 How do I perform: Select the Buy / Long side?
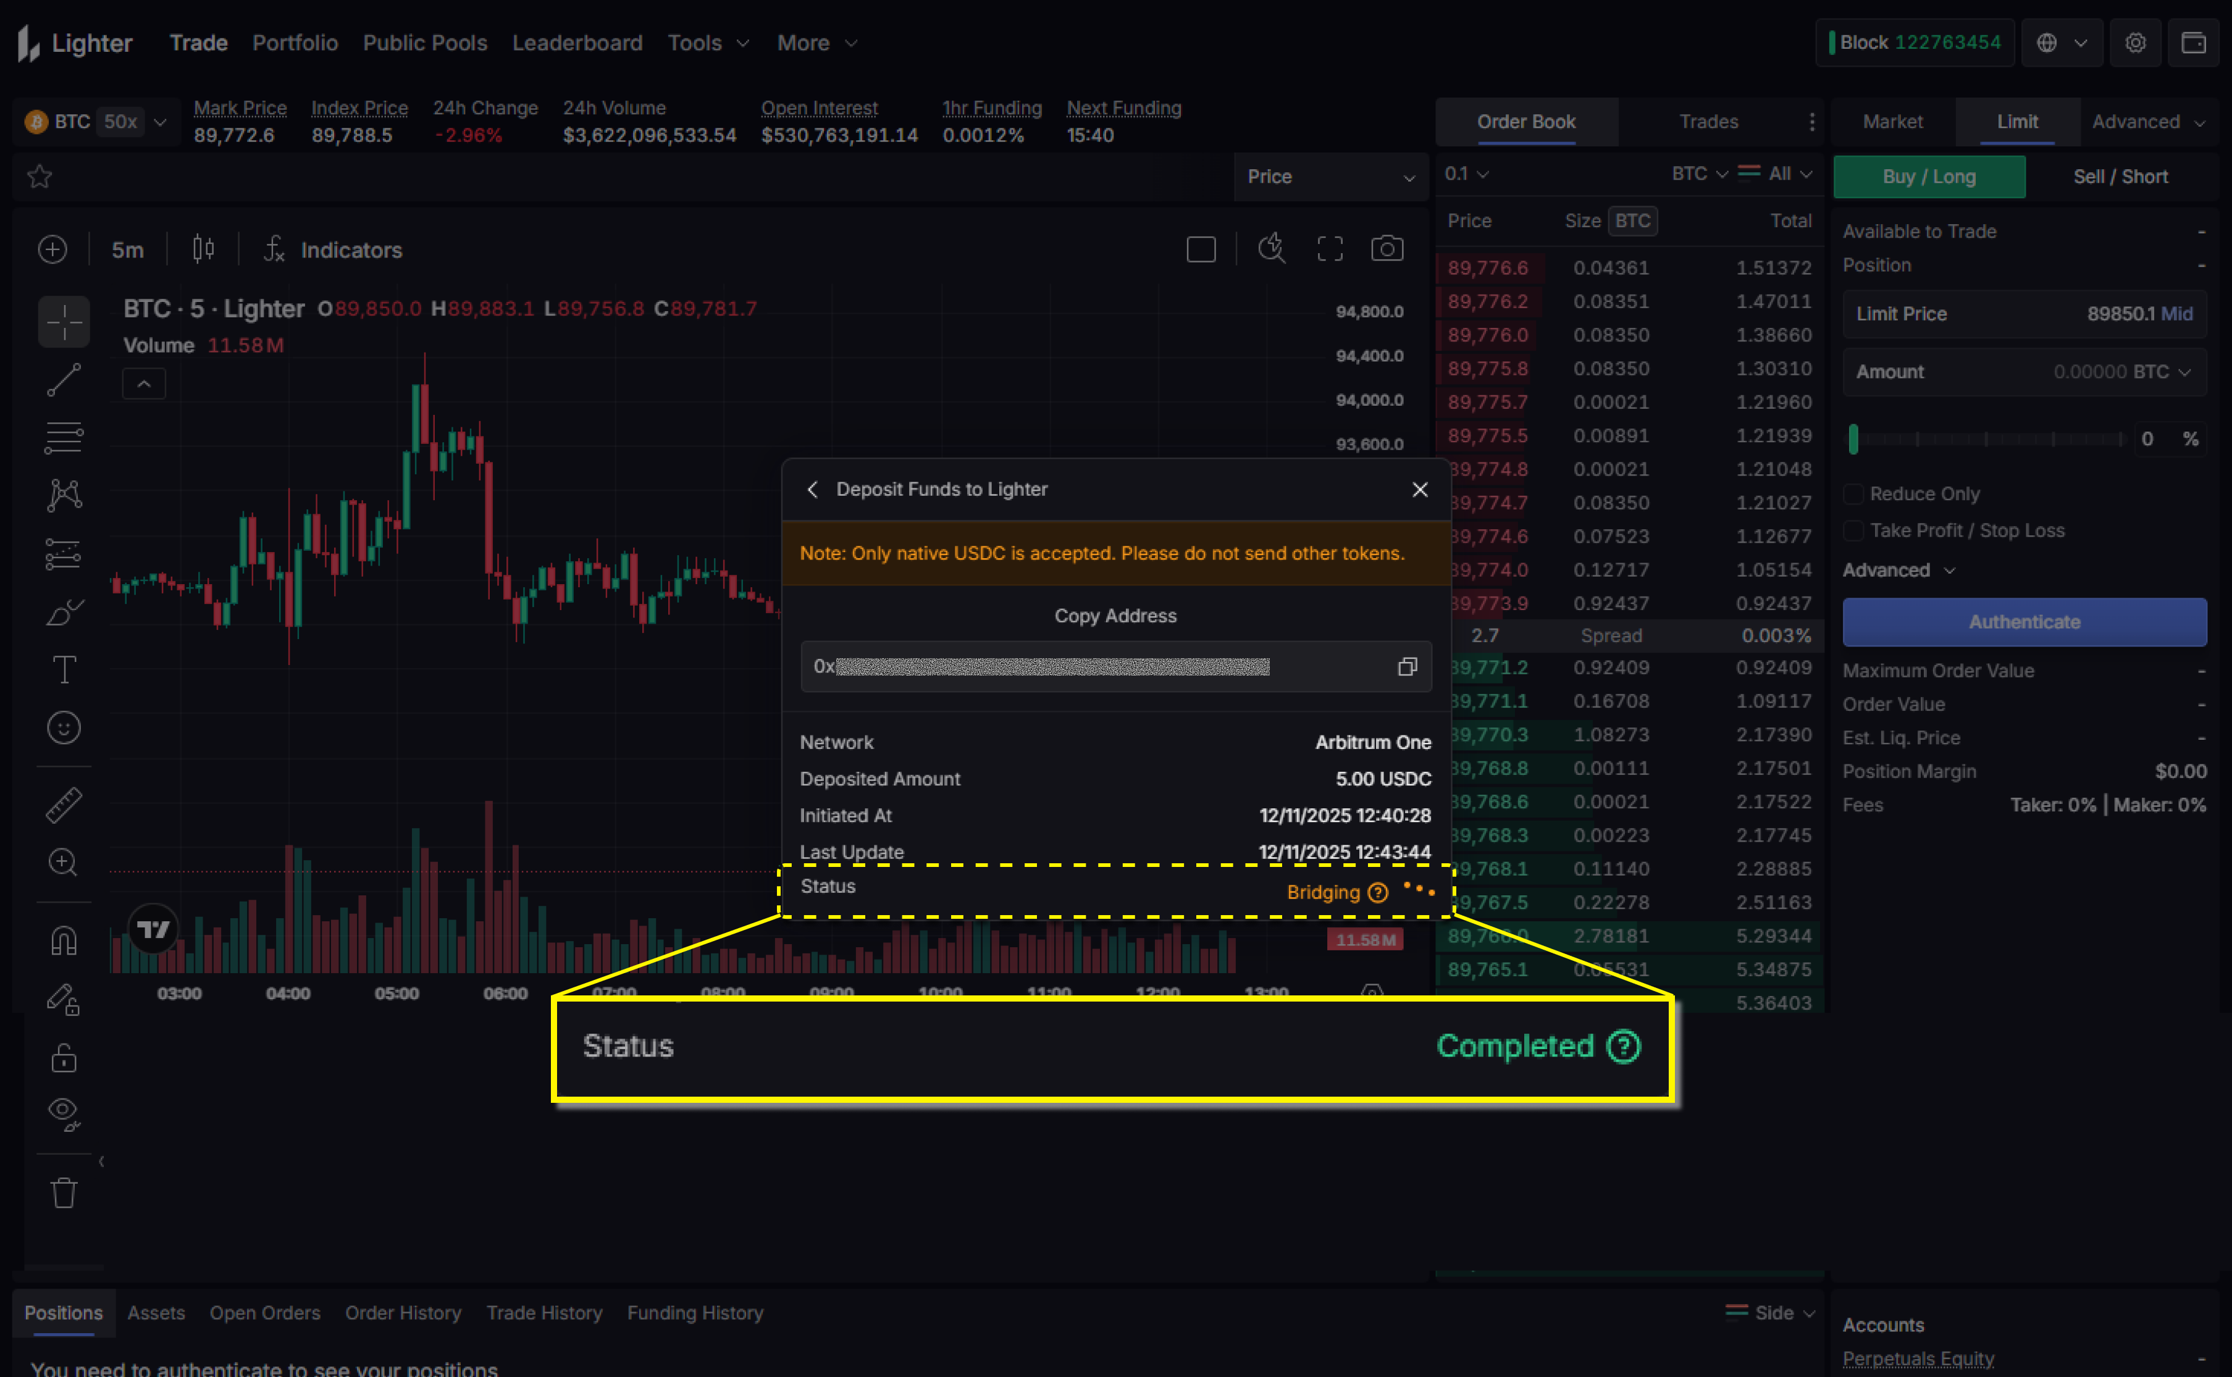[1929, 177]
